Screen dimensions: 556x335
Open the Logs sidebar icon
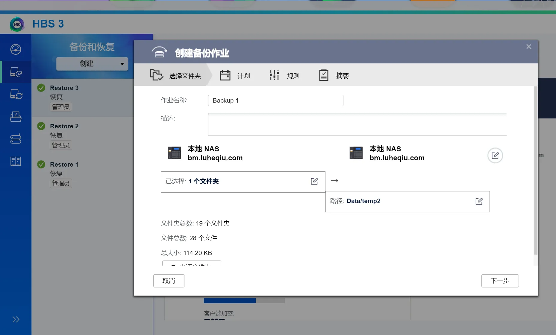tap(16, 162)
